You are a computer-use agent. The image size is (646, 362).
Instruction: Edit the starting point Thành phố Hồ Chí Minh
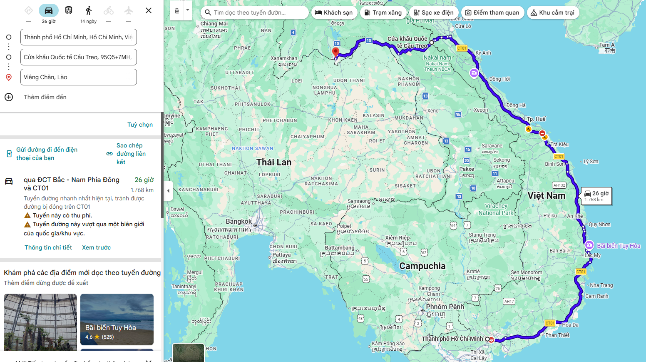click(x=79, y=37)
